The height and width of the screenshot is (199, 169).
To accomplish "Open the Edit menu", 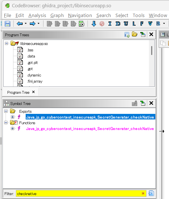I will click(20, 15).
